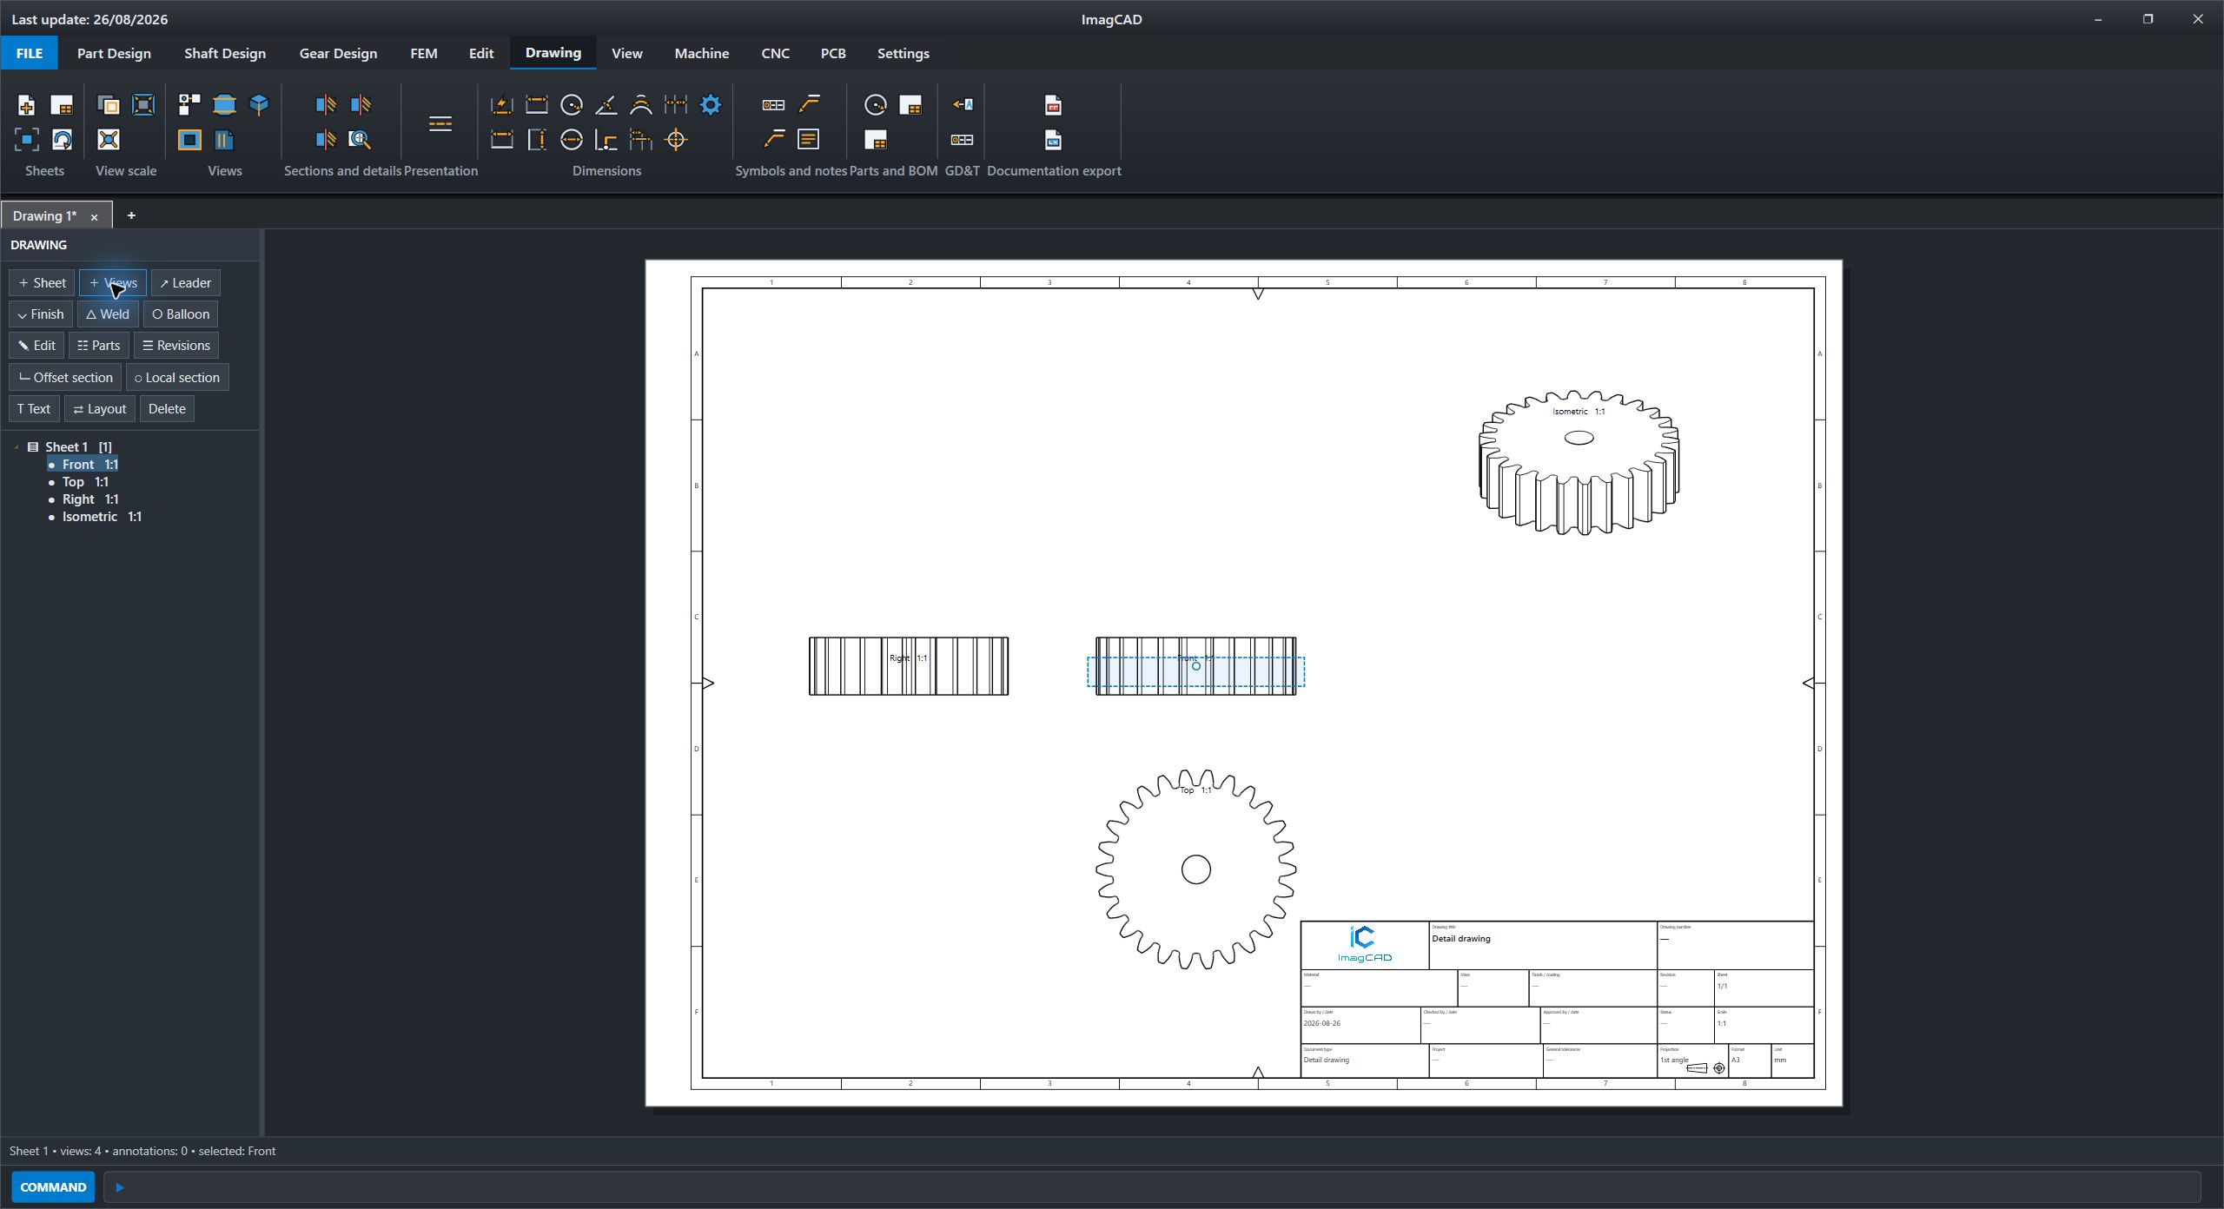Click the fit sheet frame icon in Sheets
This screenshot has height=1209, width=2224.
(26, 139)
